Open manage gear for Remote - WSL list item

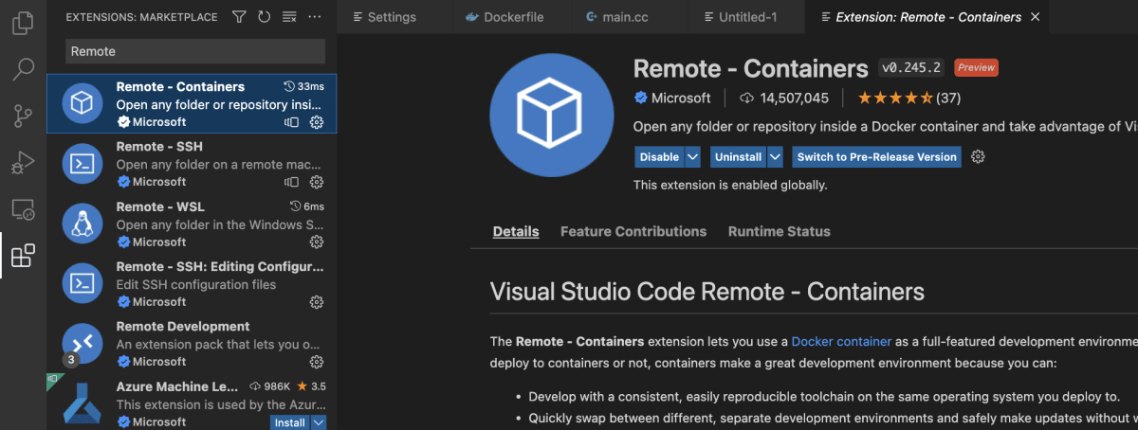(317, 242)
